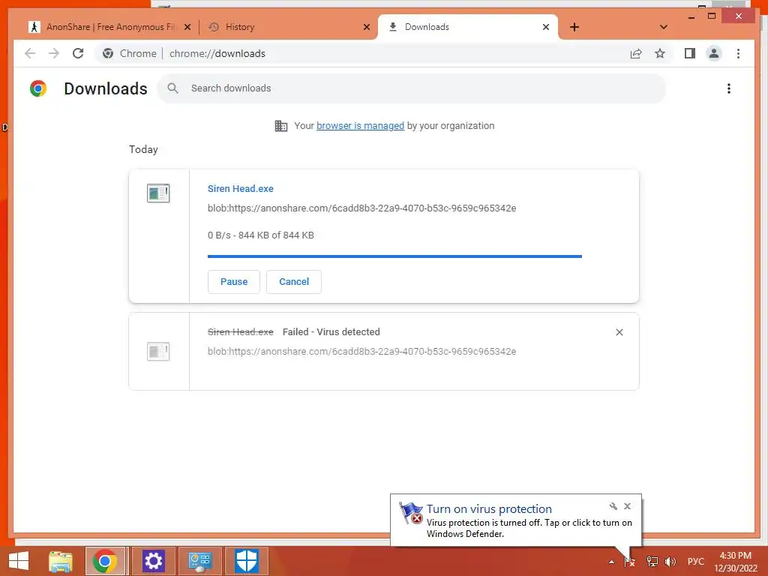Open the volume speaker tray icon
The width and height of the screenshot is (768, 576).
click(670, 562)
